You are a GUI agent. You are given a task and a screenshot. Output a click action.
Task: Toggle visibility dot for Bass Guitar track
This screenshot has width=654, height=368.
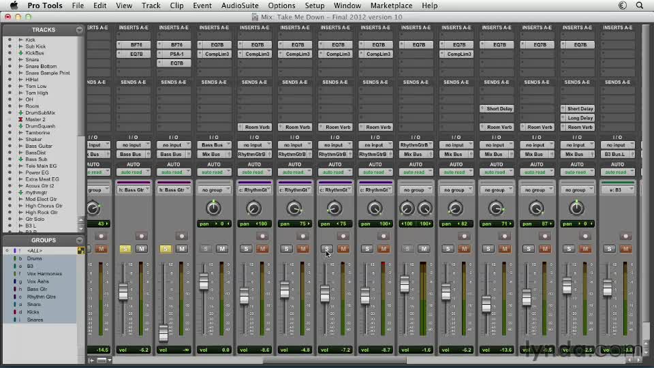[10, 146]
